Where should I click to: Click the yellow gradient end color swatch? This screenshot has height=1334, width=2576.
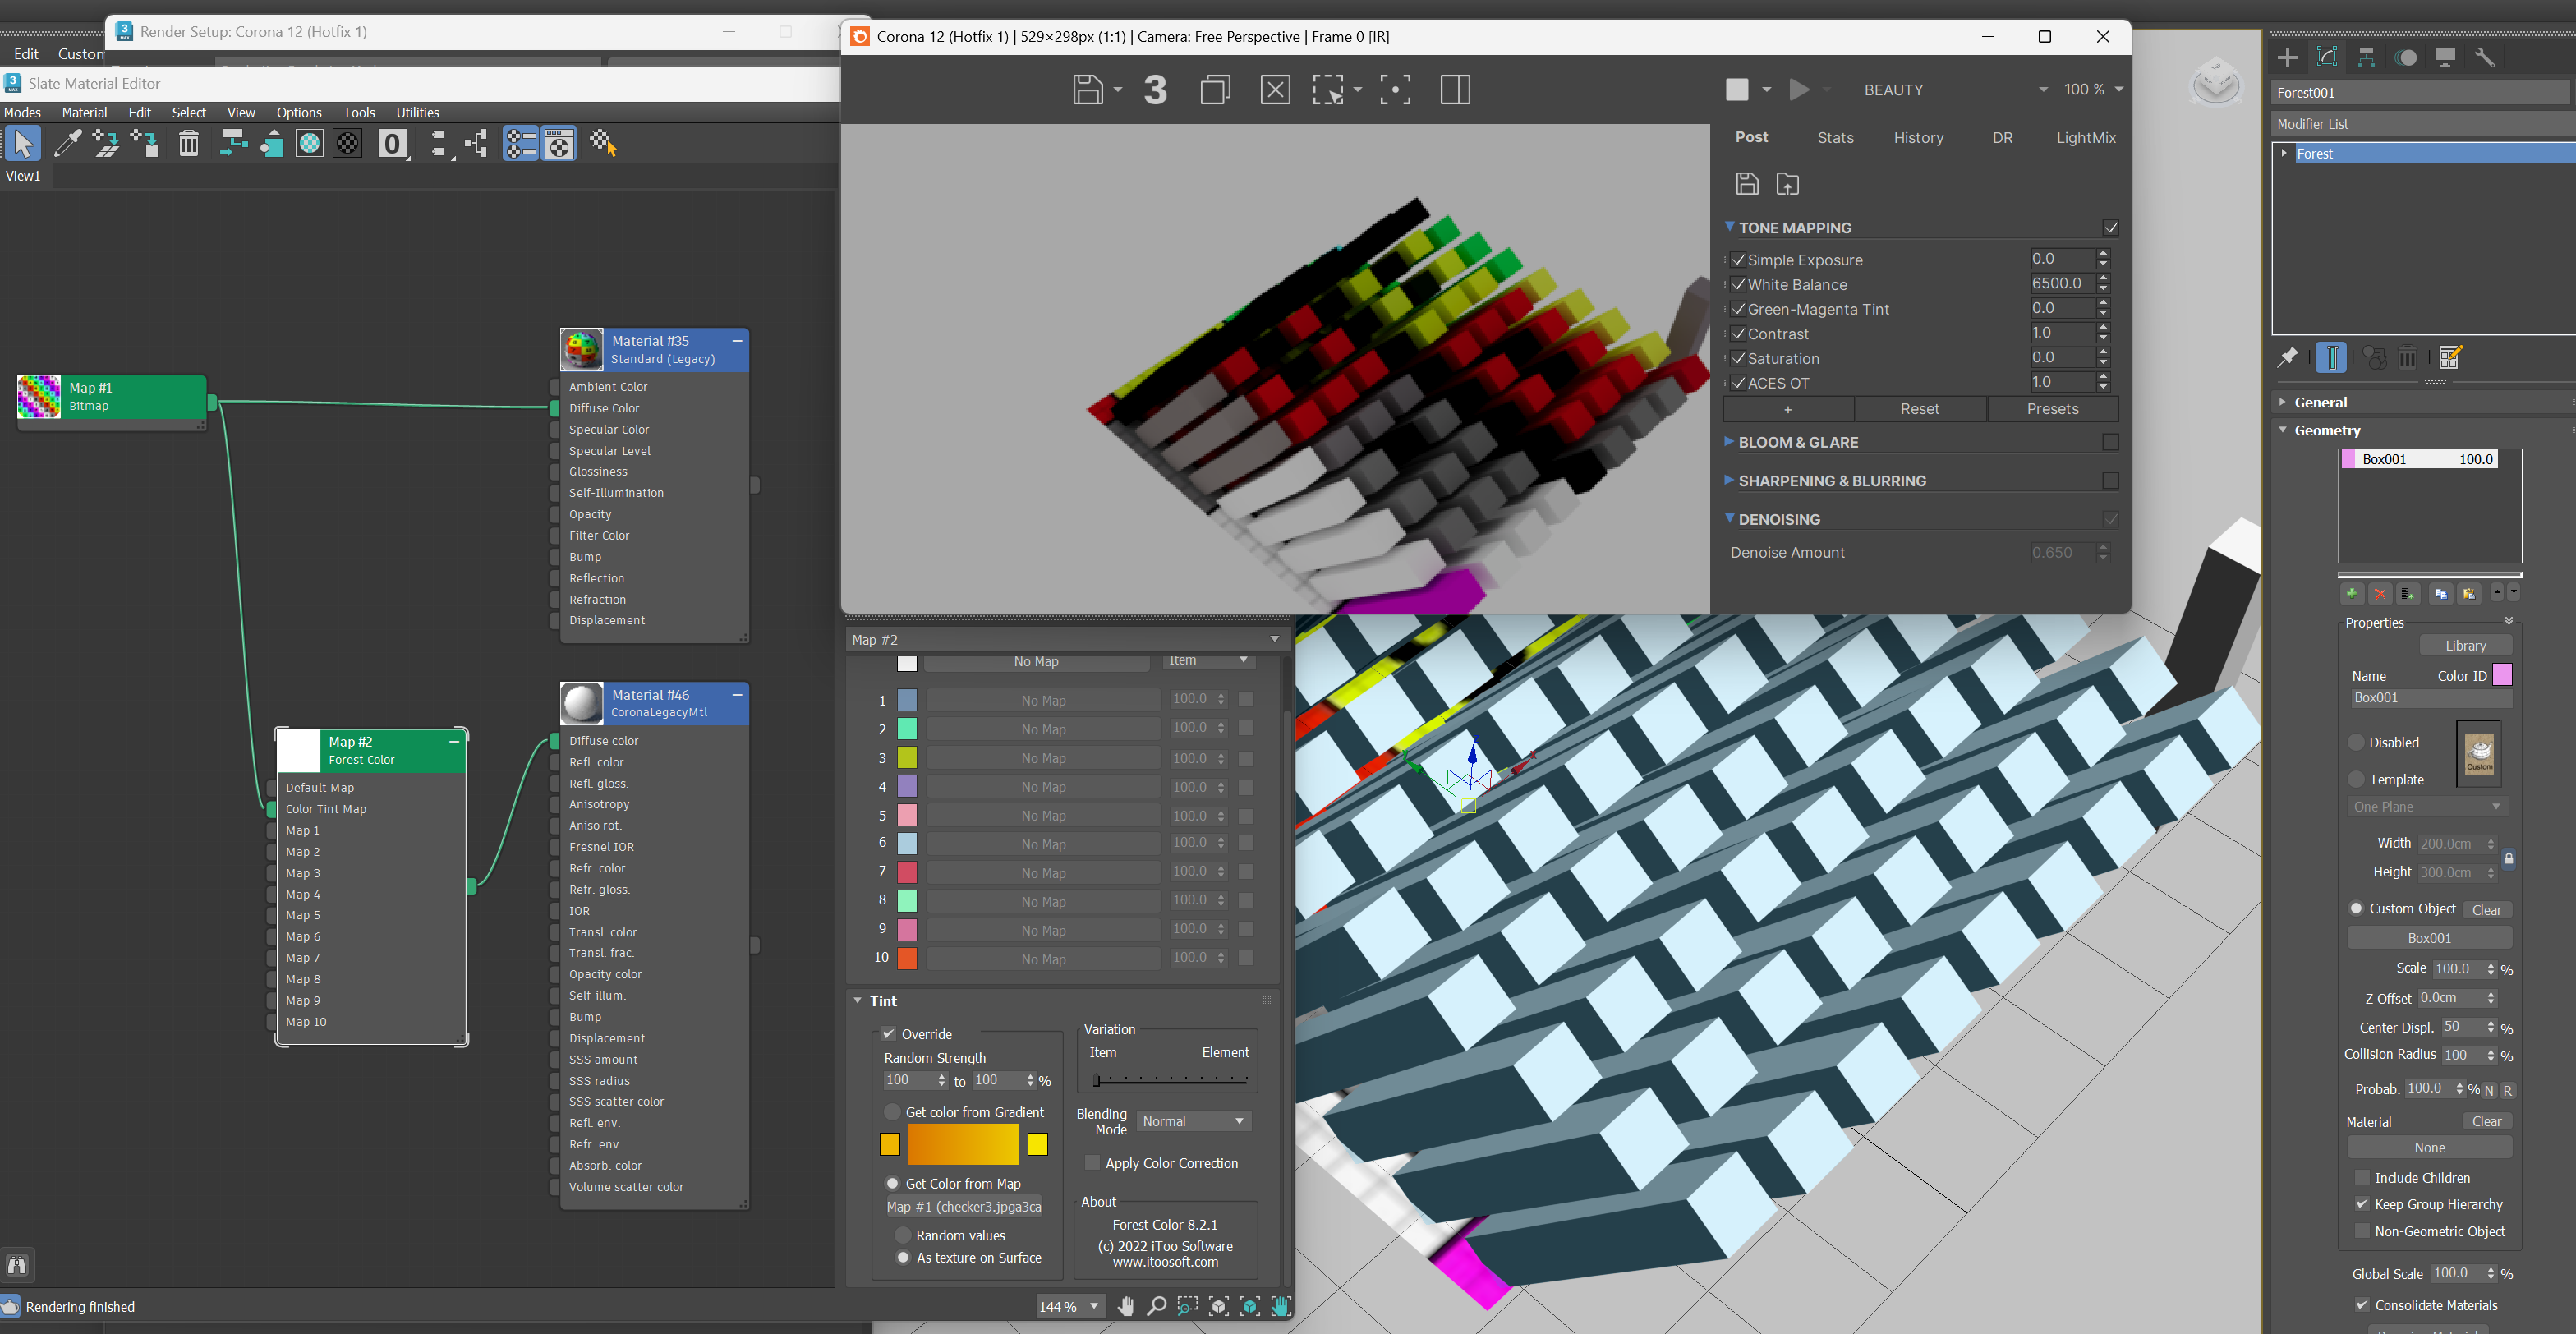1037,1144
